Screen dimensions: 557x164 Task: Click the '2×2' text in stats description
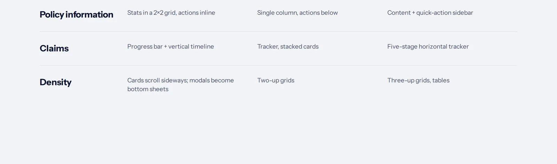click(158, 13)
